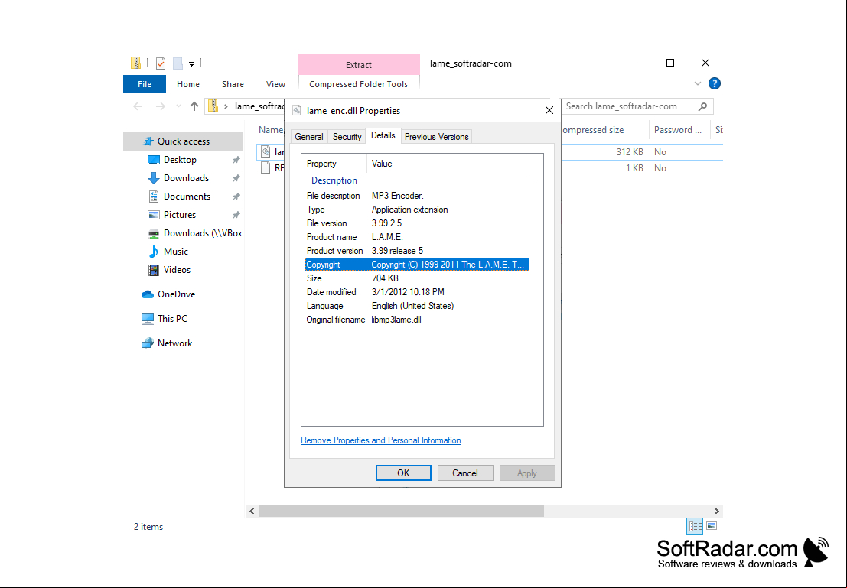Image resolution: width=847 pixels, height=588 pixels.
Task: Sort by the Name column header
Action: pyautogui.click(x=271, y=130)
